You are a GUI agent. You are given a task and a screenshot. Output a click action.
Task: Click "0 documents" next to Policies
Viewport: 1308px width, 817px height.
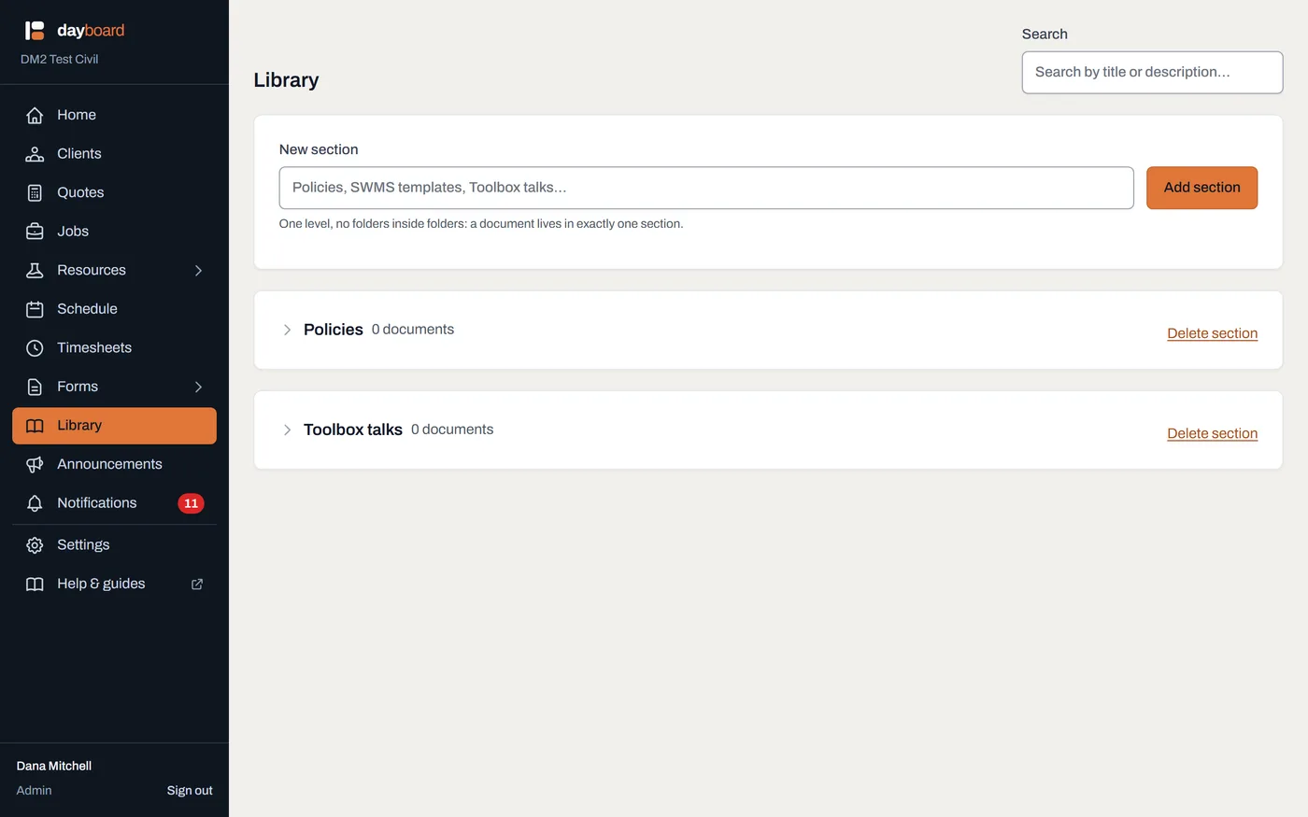(x=413, y=330)
